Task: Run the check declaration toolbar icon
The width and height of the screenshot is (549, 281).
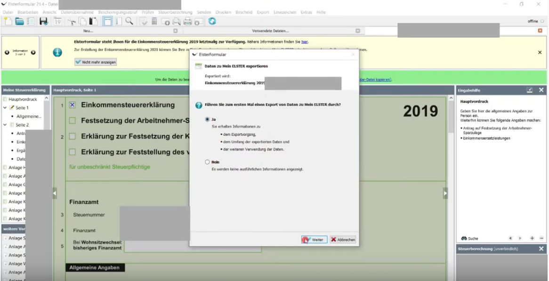Action: (143, 21)
